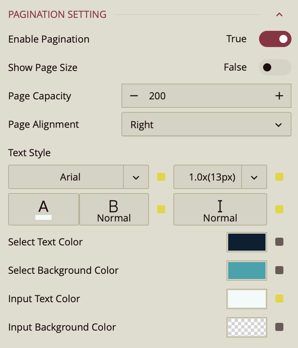The image size is (298, 348).
Task: Click yellow indicator beside font size dropdown
Action: pos(279,177)
